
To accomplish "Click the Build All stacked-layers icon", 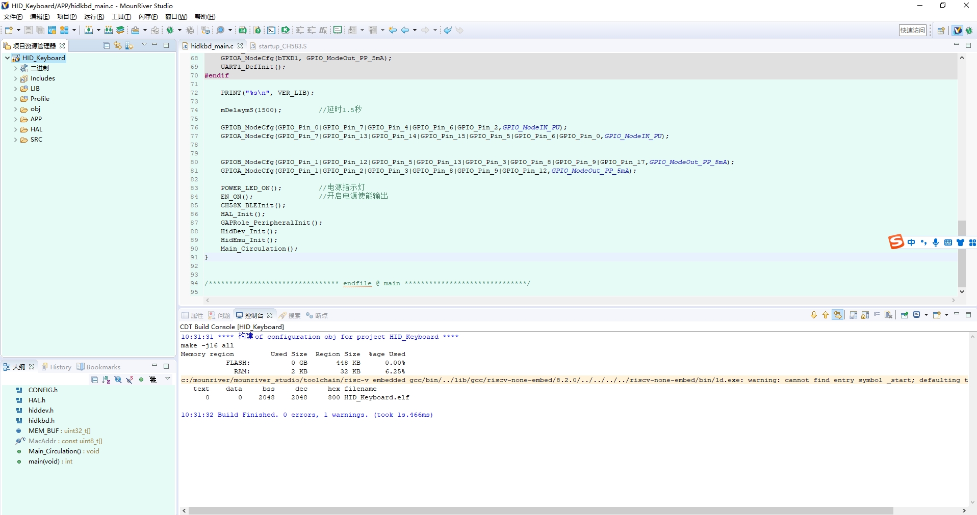I will [120, 31].
